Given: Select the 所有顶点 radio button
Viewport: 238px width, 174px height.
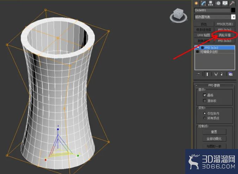Looking at the screenshot, I should click(x=205, y=118).
